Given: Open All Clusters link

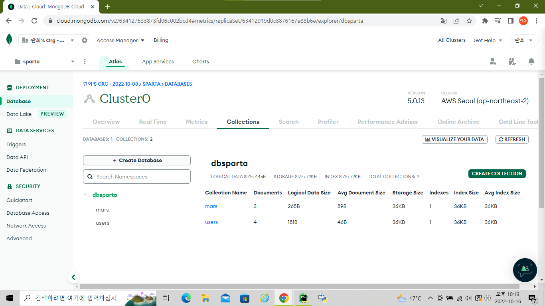Looking at the screenshot, I should 452,40.
